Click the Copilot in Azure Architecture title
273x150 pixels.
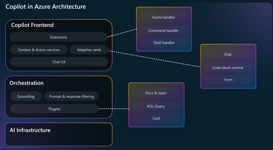(x=46, y=7)
